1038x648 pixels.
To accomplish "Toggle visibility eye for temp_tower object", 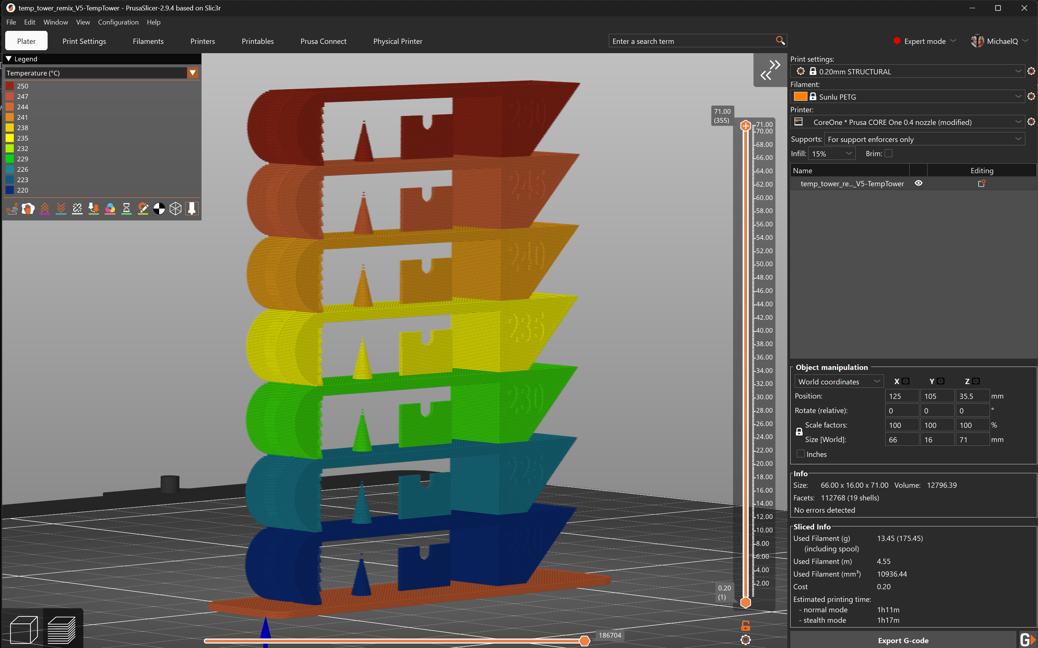I will [918, 183].
